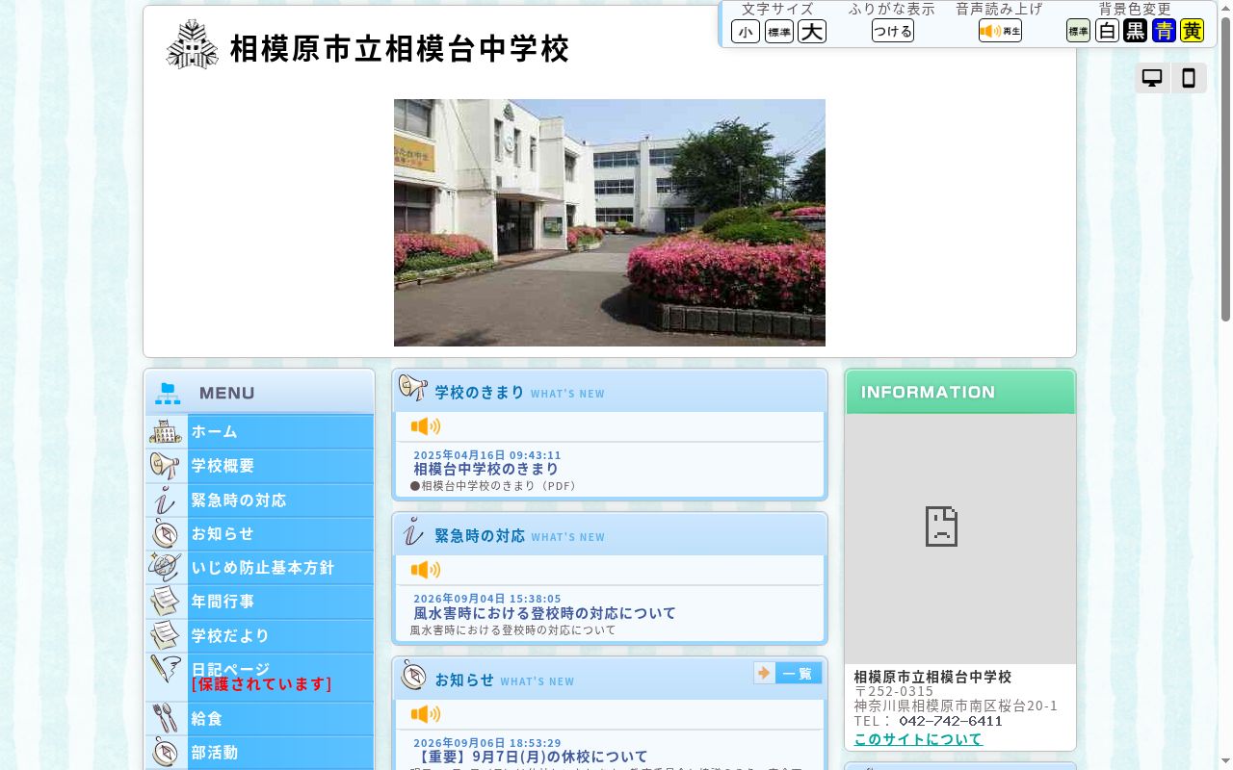Image resolution: width=1233 pixels, height=770 pixels.
Task: Click the papers icon beside 年間行事
Action: [x=166, y=602]
